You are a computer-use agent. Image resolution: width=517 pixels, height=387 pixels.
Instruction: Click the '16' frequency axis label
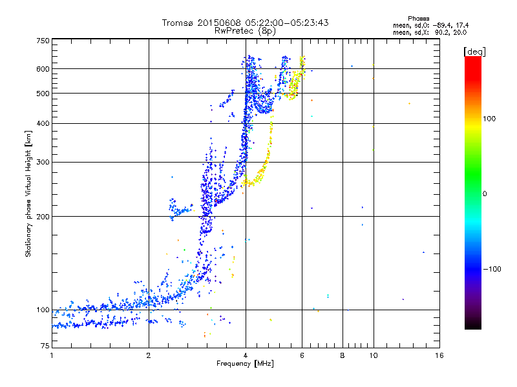tap(439, 355)
